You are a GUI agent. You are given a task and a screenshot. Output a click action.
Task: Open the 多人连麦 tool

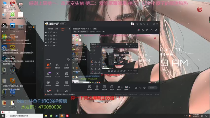[57, 75]
